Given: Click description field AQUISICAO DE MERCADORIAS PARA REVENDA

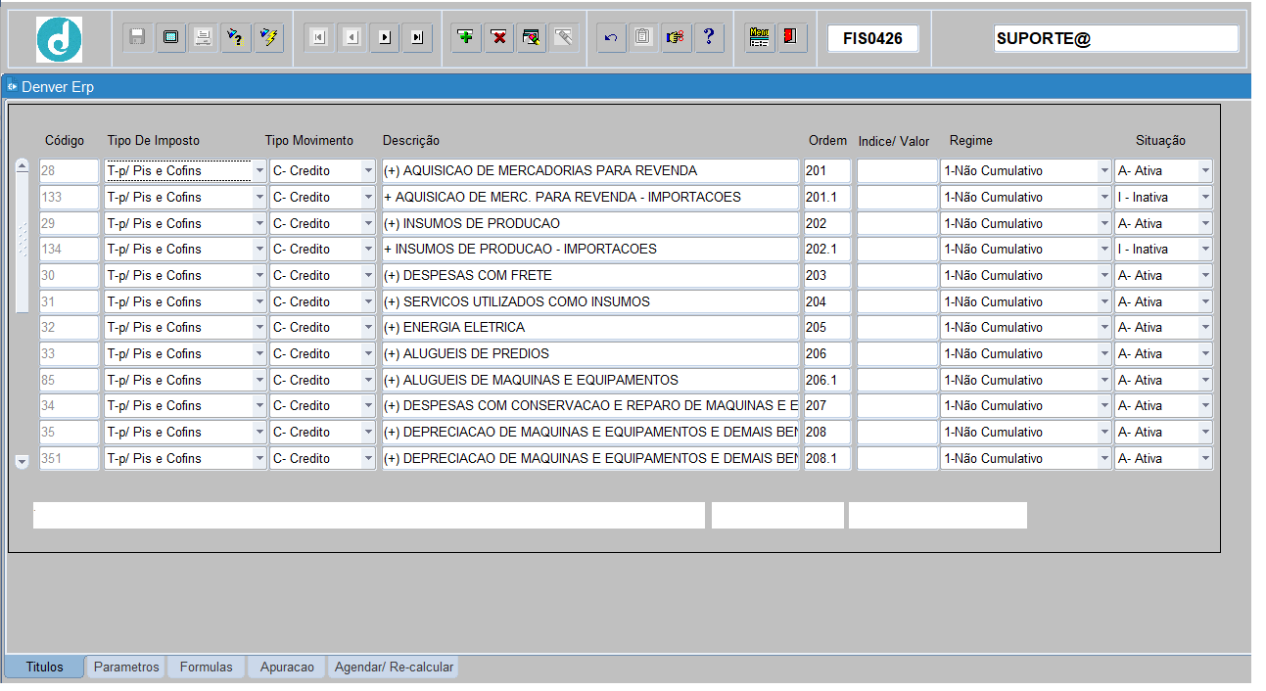Looking at the screenshot, I should pyautogui.click(x=590, y=170).
